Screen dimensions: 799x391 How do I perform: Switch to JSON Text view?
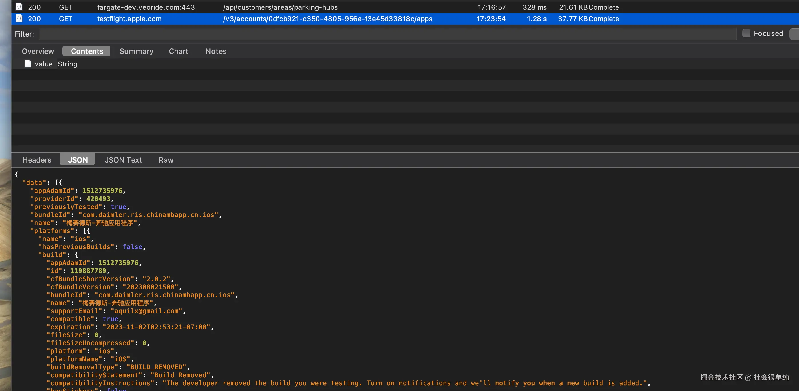(123, 160)
